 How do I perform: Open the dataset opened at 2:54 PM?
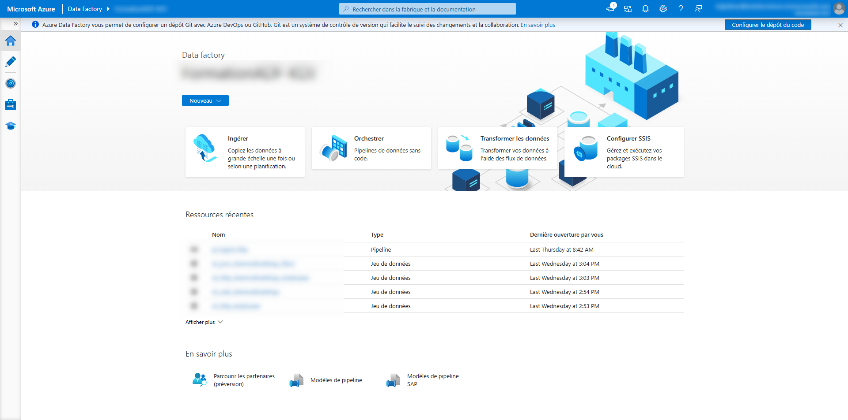click(x=246, y=292)
